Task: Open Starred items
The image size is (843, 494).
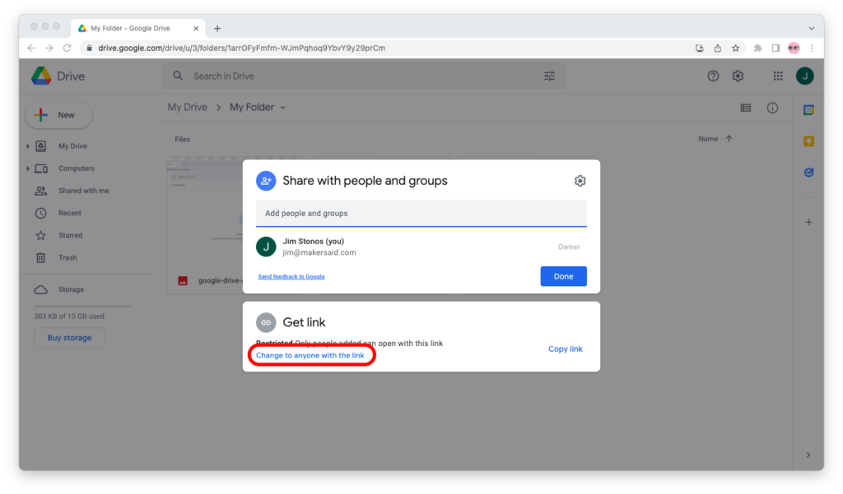Action: tap(71, 236)
